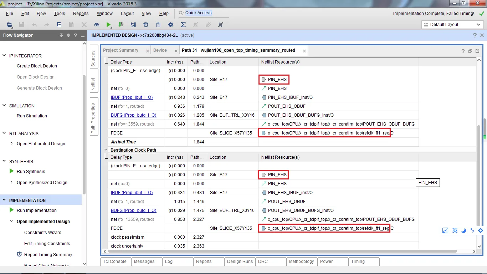Click the help icon in the tab bar

click(x=463, y=51)
